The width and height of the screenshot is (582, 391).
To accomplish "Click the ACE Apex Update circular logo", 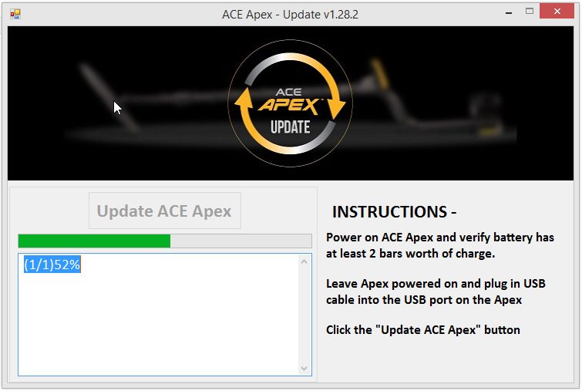I will 291,103.
